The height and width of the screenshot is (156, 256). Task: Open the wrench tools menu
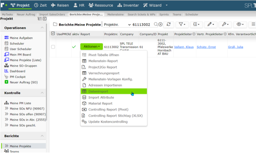(x=225, y=24)
